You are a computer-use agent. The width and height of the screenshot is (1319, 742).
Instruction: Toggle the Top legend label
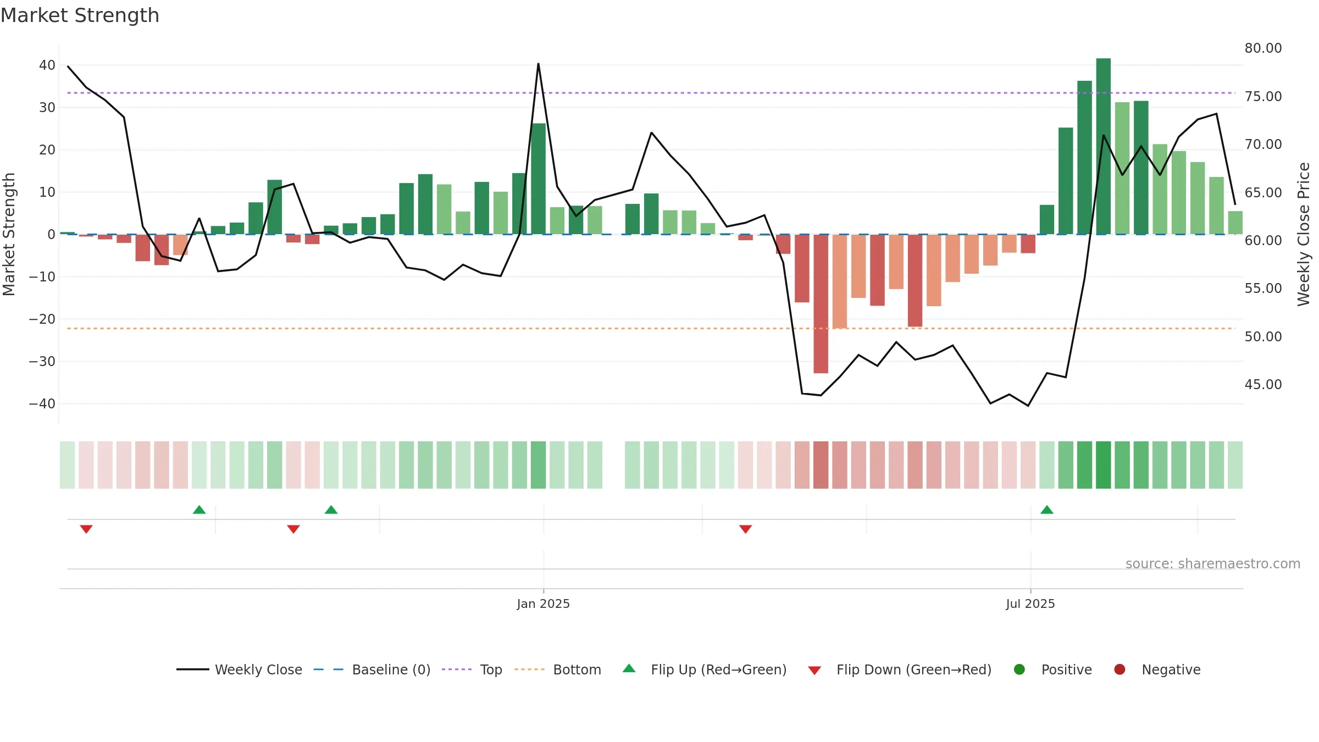(x=491, y=670)
